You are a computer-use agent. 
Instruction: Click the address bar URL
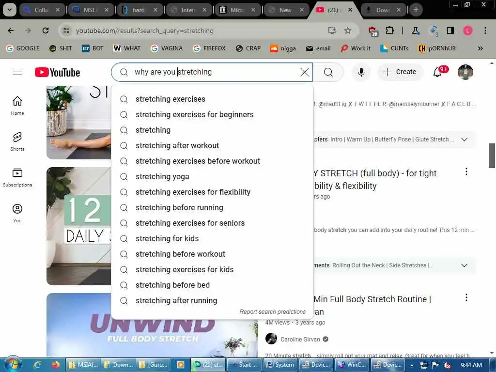[x=145, y=31]
